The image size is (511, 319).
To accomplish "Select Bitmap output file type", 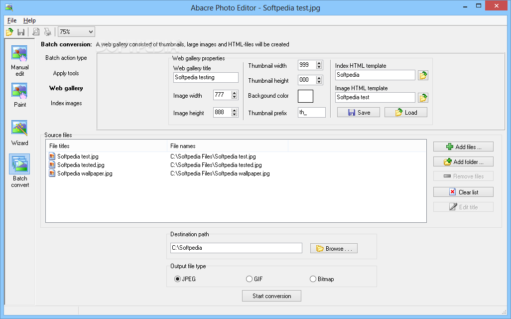I will (x=313, y=279).
